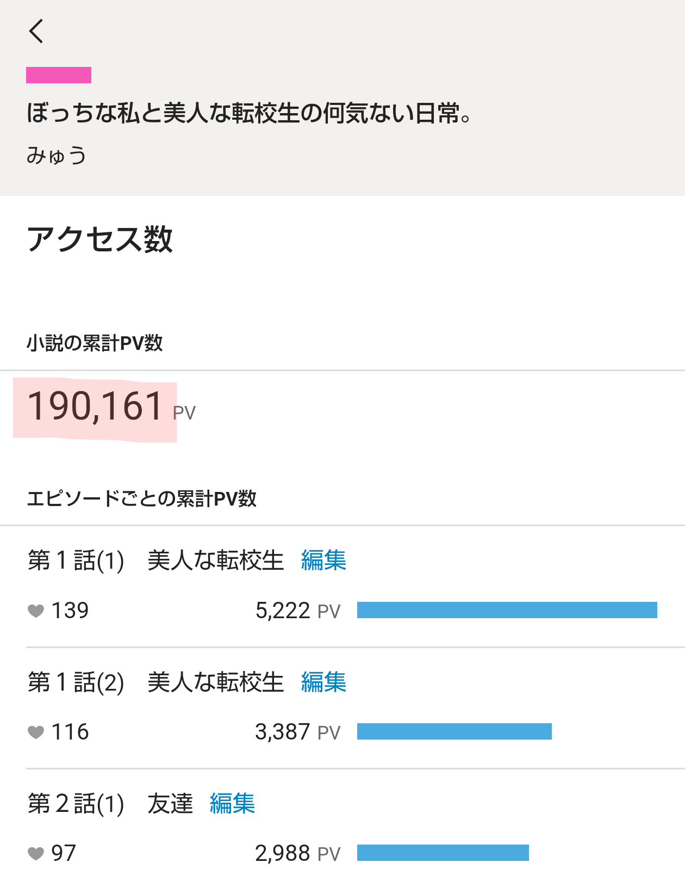Viewport: 685px width, 887px height.
Task: Click the 3,387 PV blue bar
Action: [x=454, y=731]
